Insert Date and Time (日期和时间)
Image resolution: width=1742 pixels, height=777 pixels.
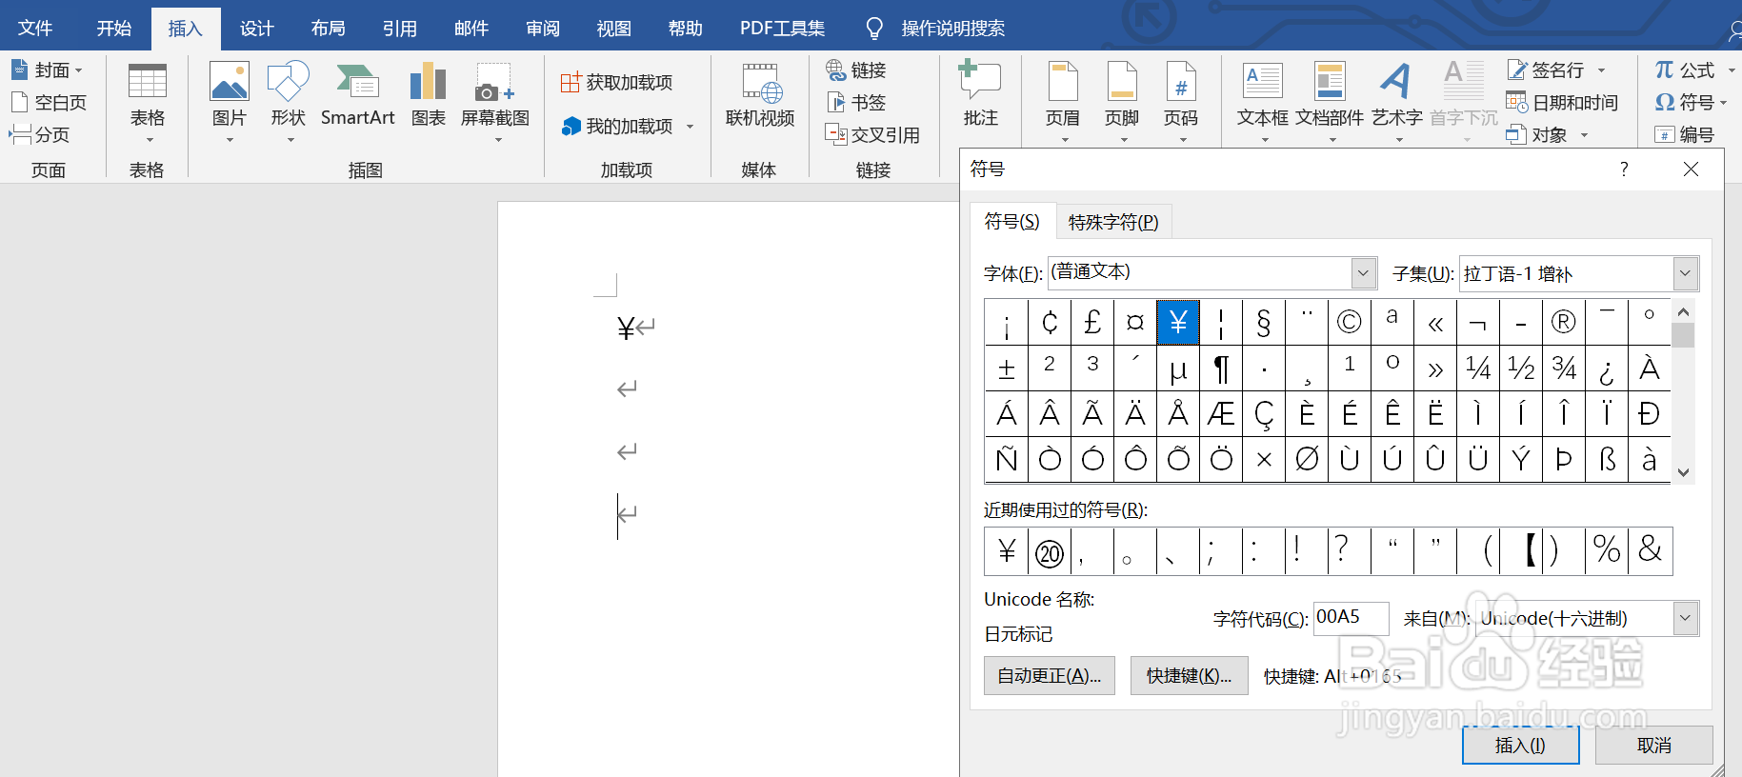tap(1562, 102)
